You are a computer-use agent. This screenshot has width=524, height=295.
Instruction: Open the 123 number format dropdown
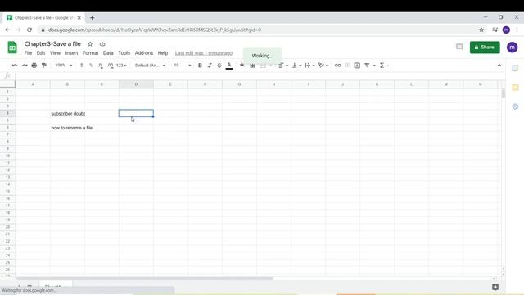[x=121, y=66]
